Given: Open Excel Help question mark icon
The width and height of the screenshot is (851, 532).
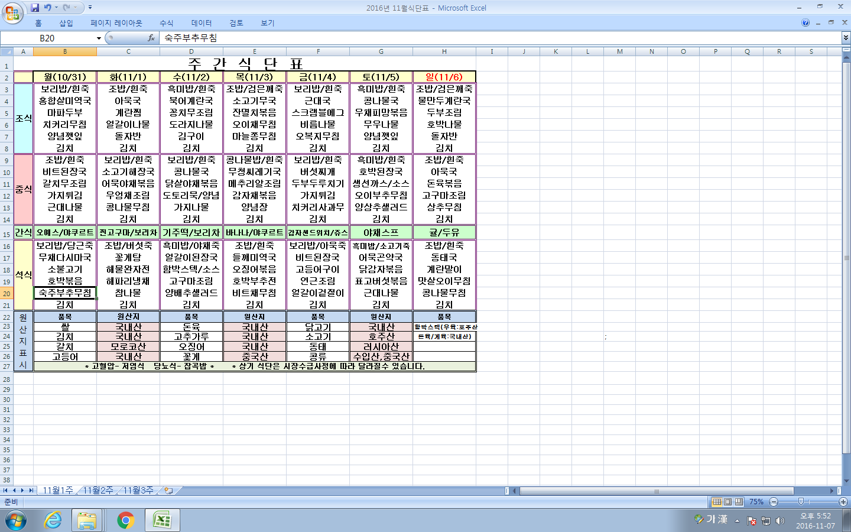Looking at the screenshot, I should tap(805, 23).
